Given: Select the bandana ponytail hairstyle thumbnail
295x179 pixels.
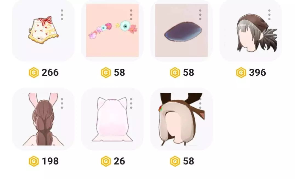Looking at the screenshot, I should click(x=250, y=30).
